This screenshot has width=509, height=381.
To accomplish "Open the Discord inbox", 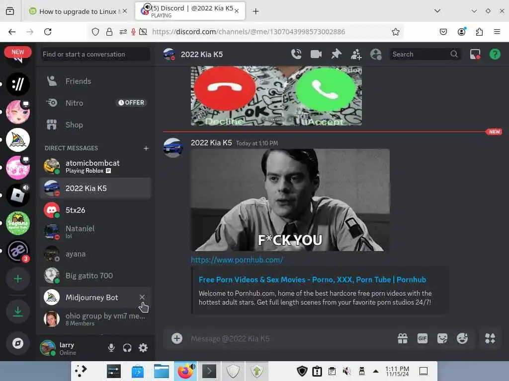I will pos(475,54).
